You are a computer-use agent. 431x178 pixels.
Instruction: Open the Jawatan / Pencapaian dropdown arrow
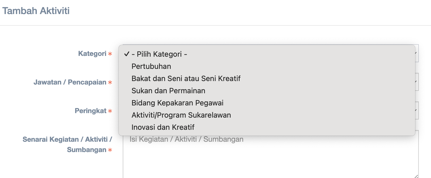[416, 82]
